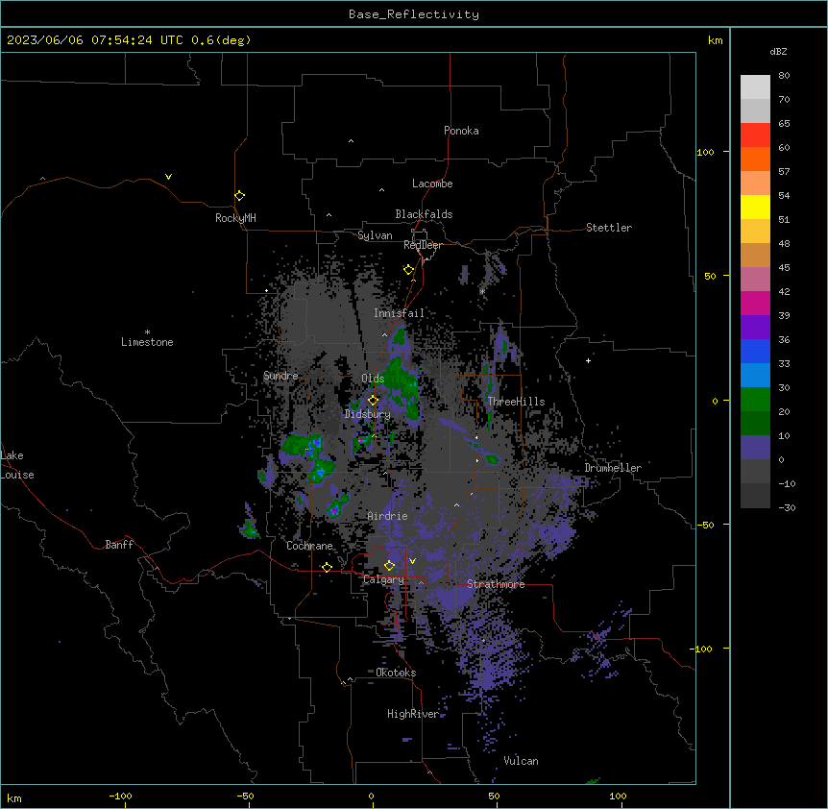Select the red legend swatch between 65 and 60
This screenshot has width=828, height=809.
(x=755, y=135)
